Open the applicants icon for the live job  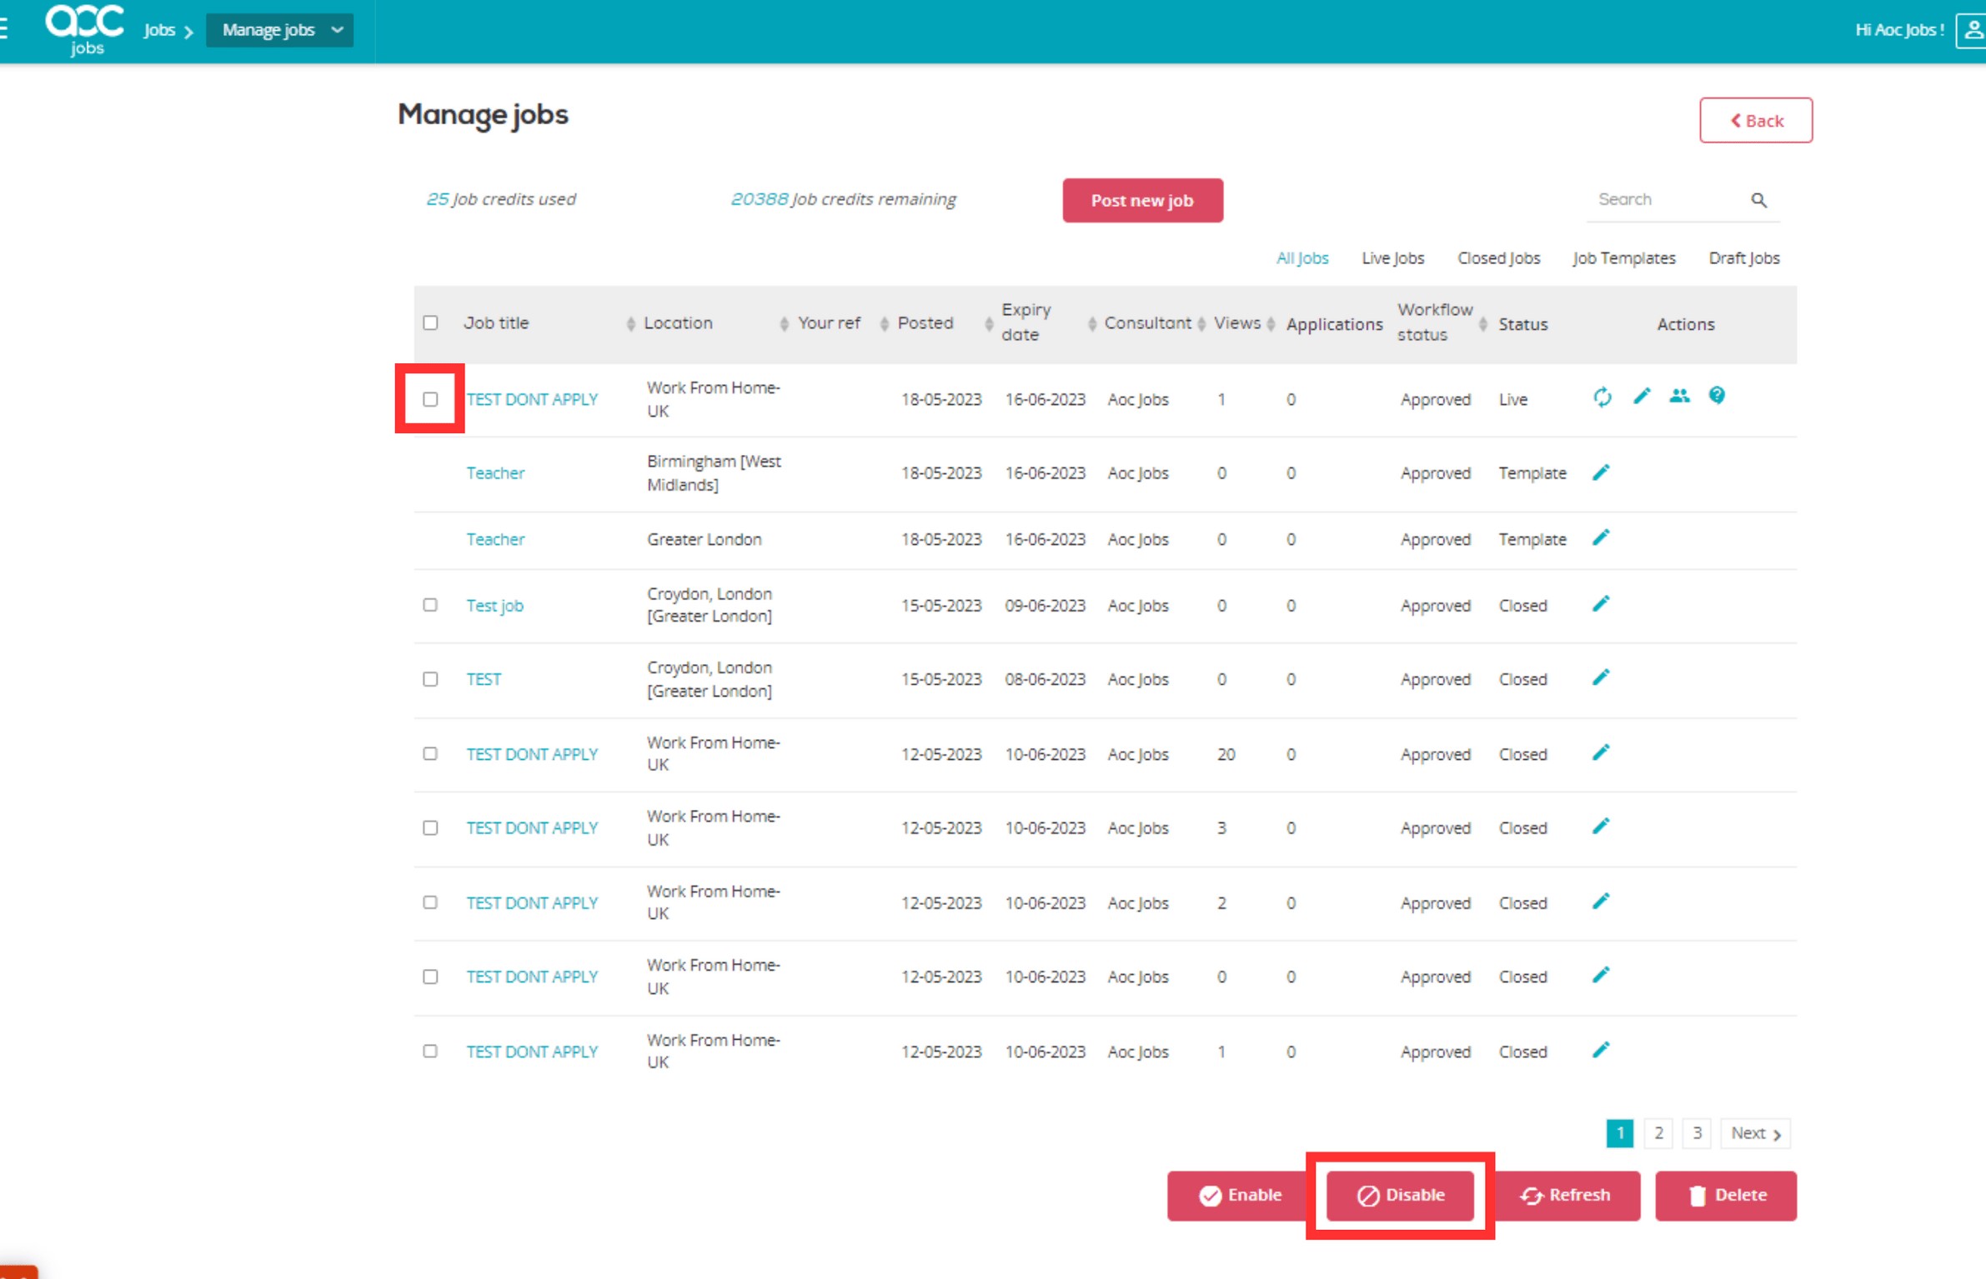click(x=1678, y=397)
